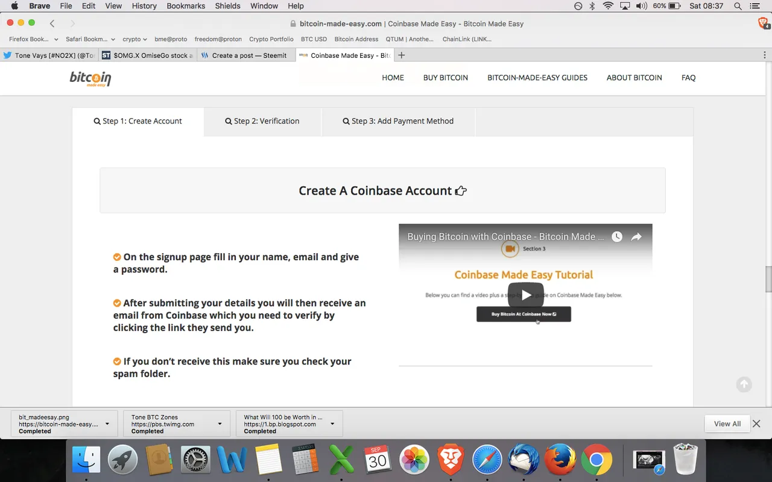This screenshot has width=772, height=482.
Task: Click the page vertical scrollbar thumb
Action: coord(768,278)
